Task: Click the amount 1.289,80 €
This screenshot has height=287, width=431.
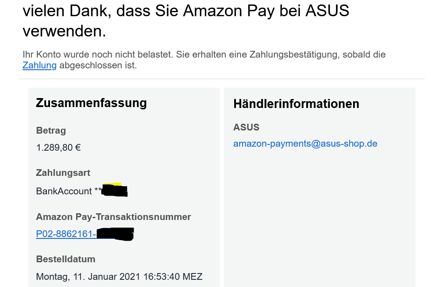Action: (59, 148)
